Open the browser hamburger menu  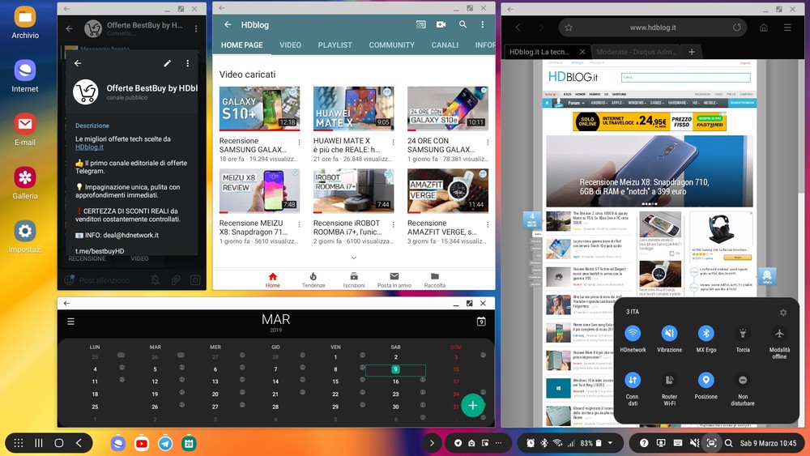point(787,28)
